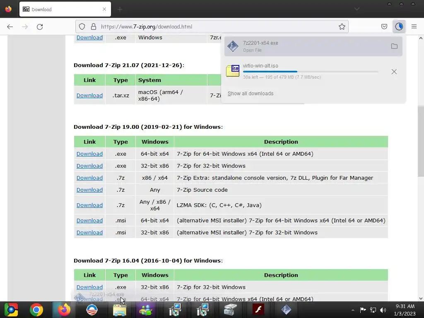The image size is (424, 318).
Task: Open the Flash icon on the taskbar
Action: tap(258, 310)
